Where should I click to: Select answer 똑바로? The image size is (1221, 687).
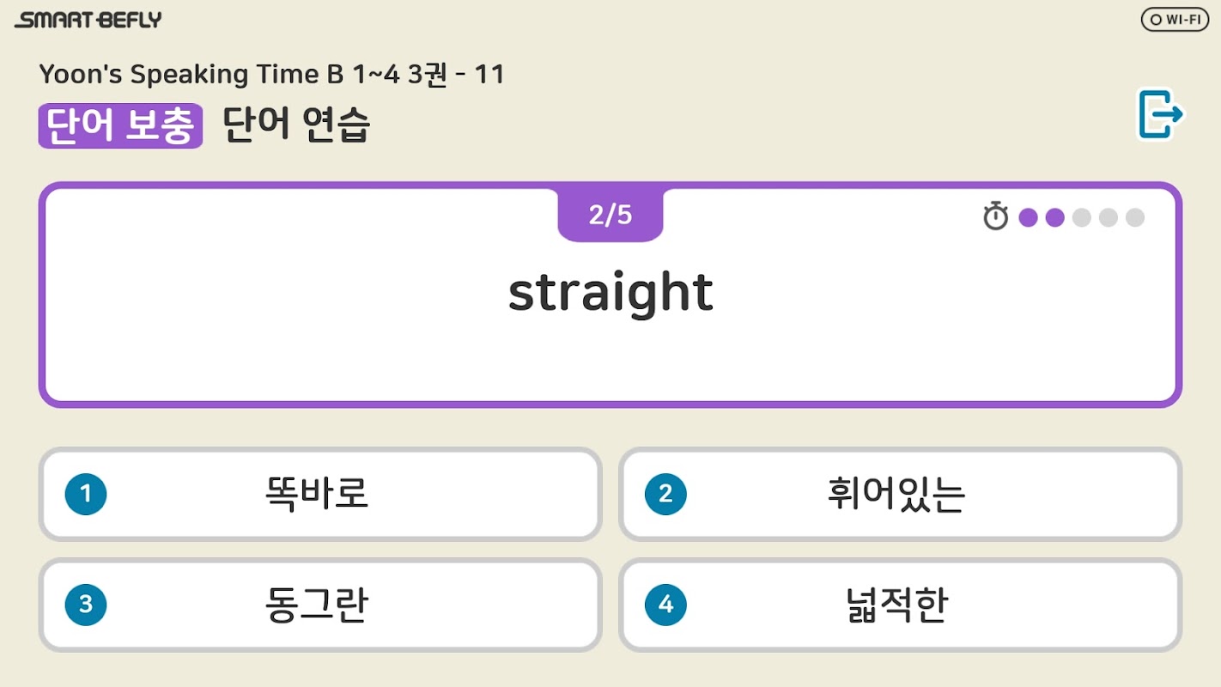[x=318, y=494]
